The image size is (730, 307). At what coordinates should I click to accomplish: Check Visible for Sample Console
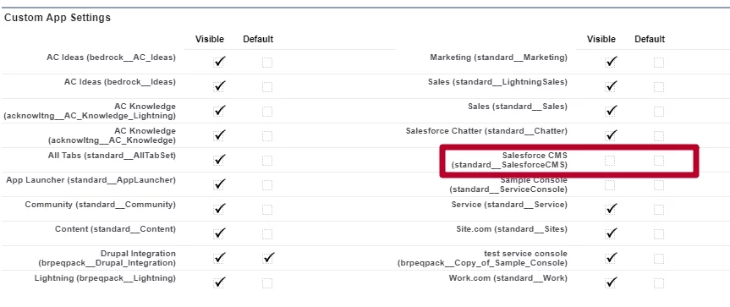611,185
